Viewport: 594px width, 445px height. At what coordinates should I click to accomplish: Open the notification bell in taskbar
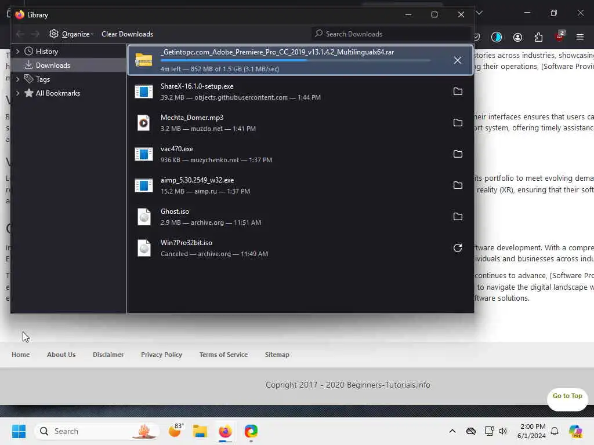[555, 431]
